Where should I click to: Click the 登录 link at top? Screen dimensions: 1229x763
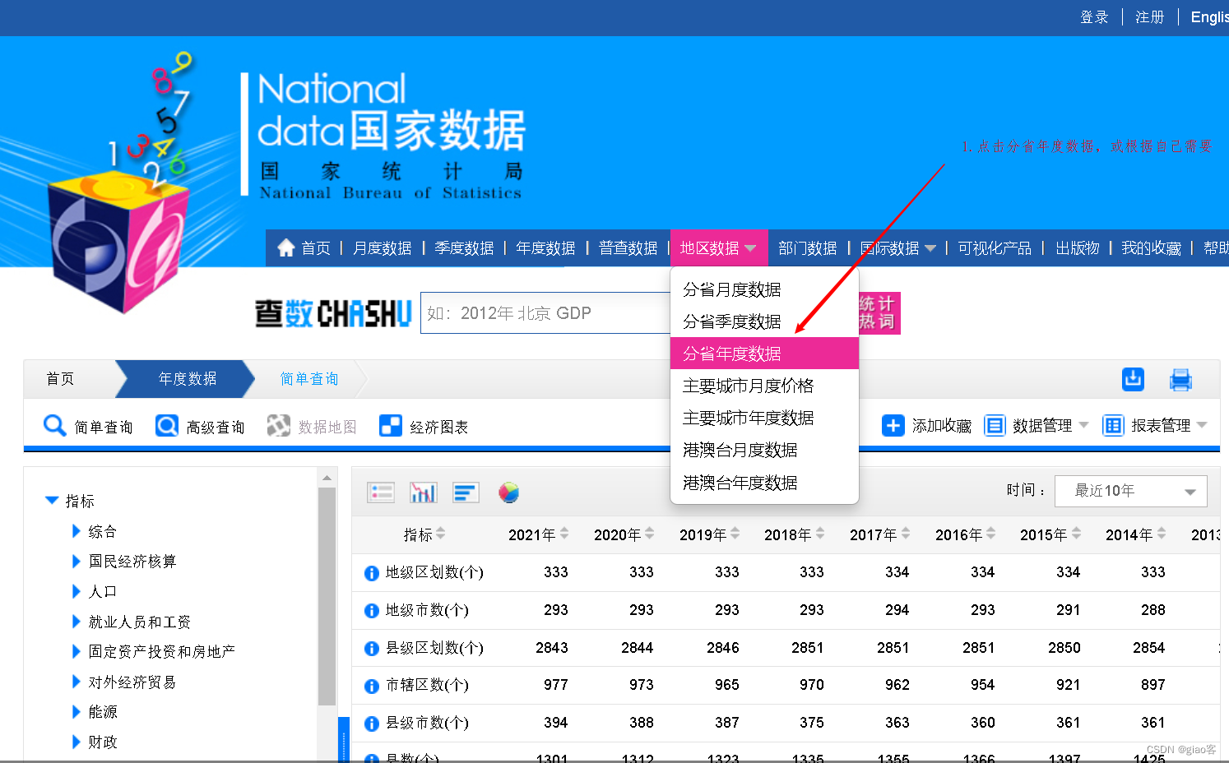pos(1094,17)
